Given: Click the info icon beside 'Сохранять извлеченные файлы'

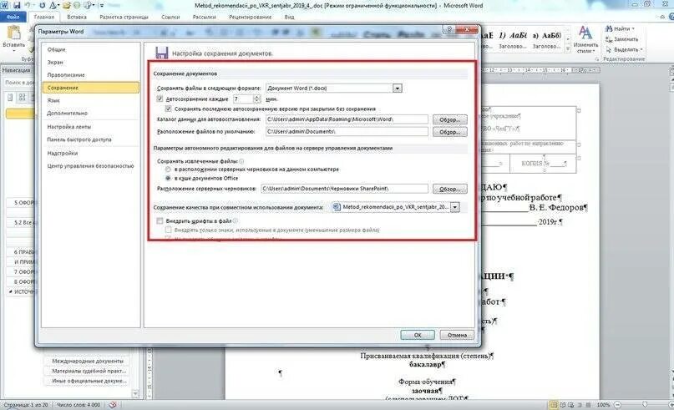Looking at the screenshot, I should tap(241, 162).
